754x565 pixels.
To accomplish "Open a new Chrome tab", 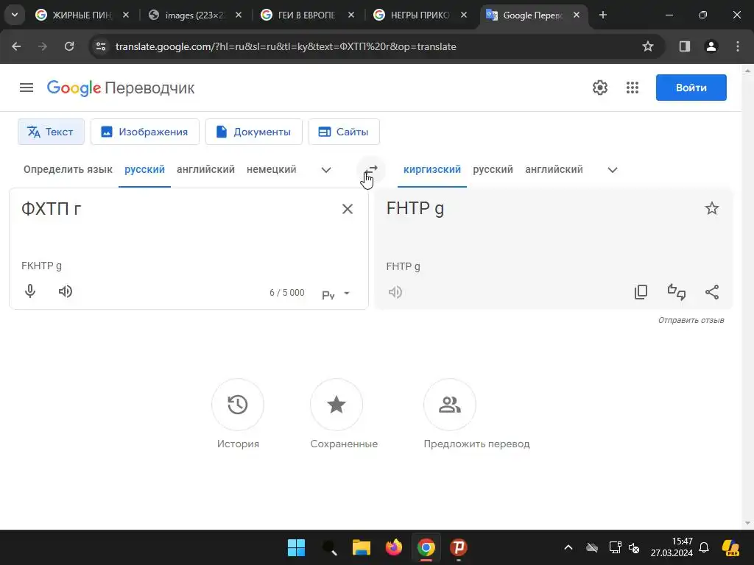I will (x=603, y=15).
